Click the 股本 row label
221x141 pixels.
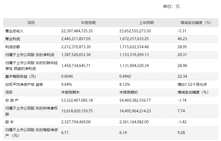click(x=9, y=122)
